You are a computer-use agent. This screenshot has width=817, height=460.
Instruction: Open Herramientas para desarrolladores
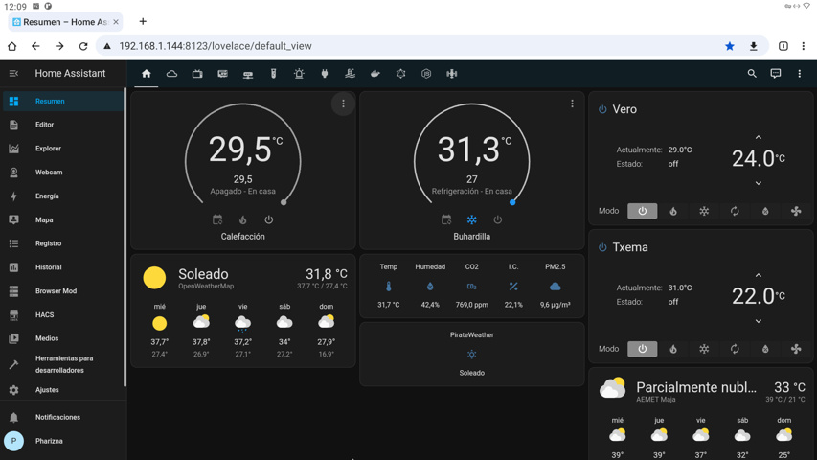click(x=62, y=364)
